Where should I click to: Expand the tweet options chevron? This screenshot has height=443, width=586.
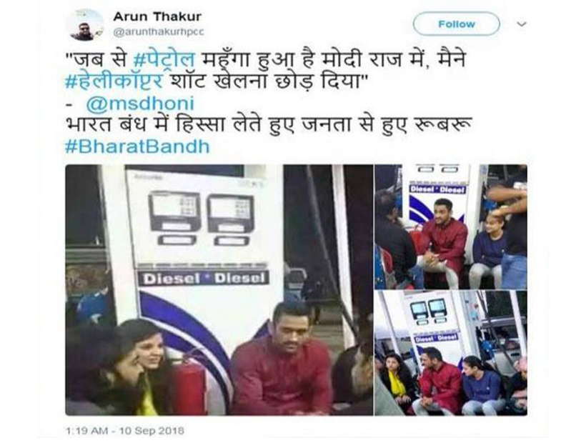522,24
